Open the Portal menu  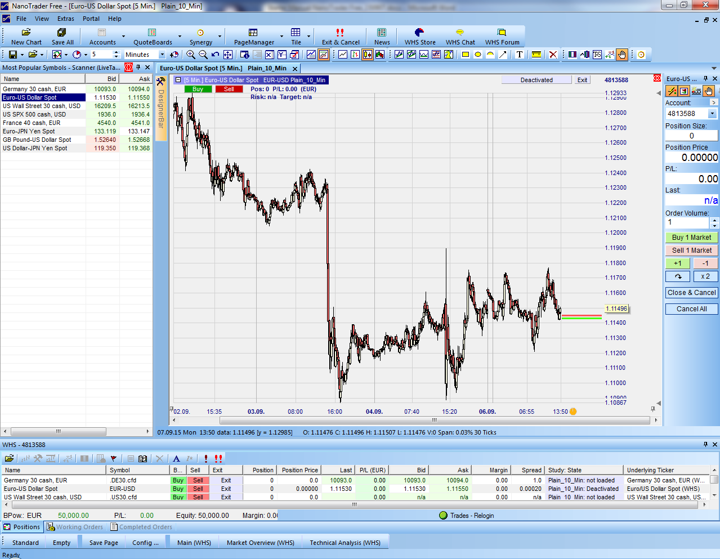coord(91,19)
